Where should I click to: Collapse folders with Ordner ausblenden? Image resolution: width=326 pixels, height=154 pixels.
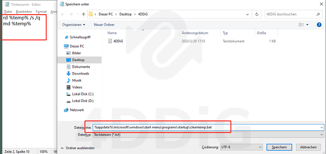point(77,148)
